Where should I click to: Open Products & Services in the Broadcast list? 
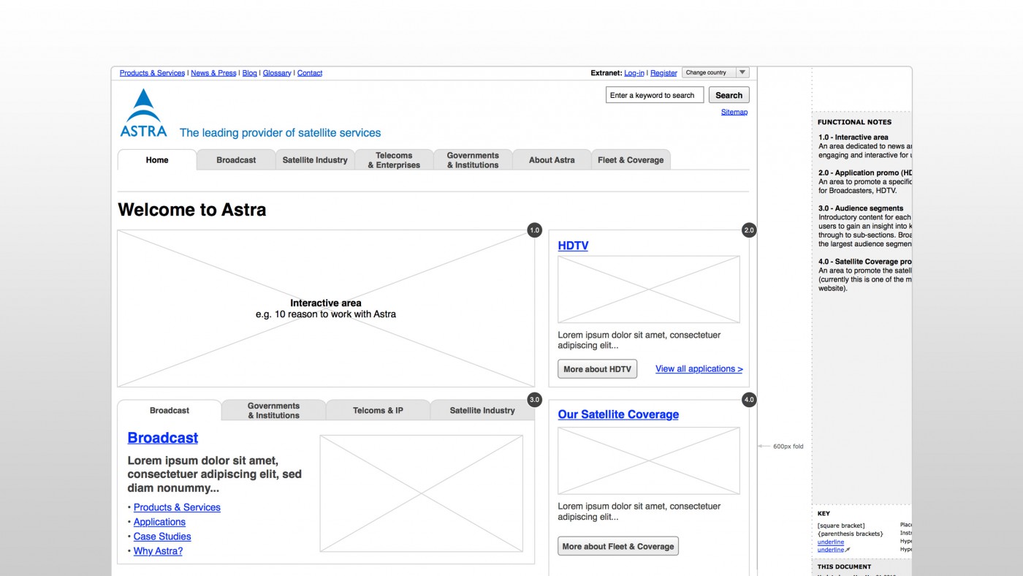click(x=177, y=507)
